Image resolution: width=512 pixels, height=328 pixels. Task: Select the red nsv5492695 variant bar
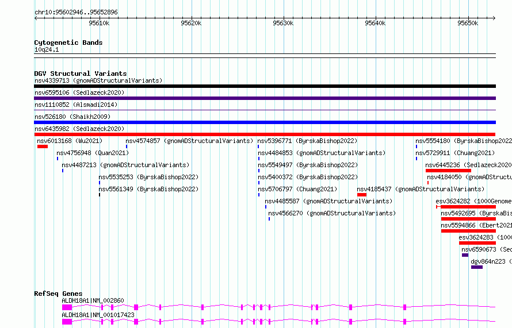point(469,219)
